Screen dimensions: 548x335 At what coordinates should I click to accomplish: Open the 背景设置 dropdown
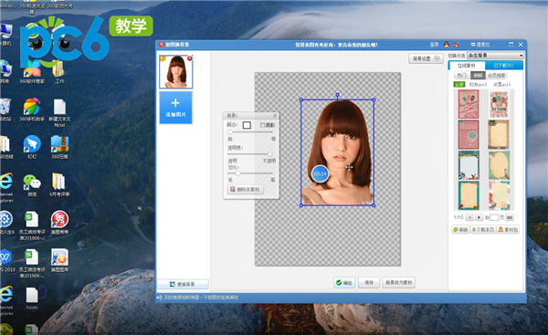click(426, 58)
